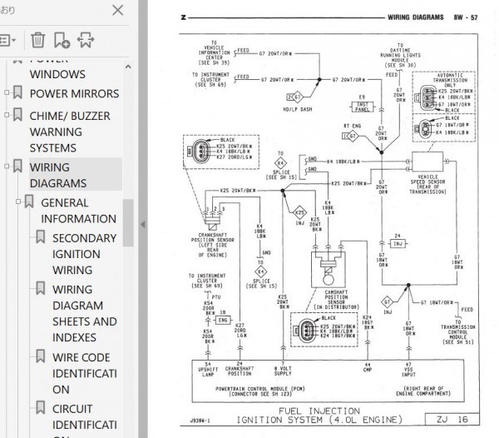Image resolution: width=499 pixels, height=438 pixels.
Task: Click the POWER MIRRORS bookmark ribbon icon
Action: [x=17, y=92]
